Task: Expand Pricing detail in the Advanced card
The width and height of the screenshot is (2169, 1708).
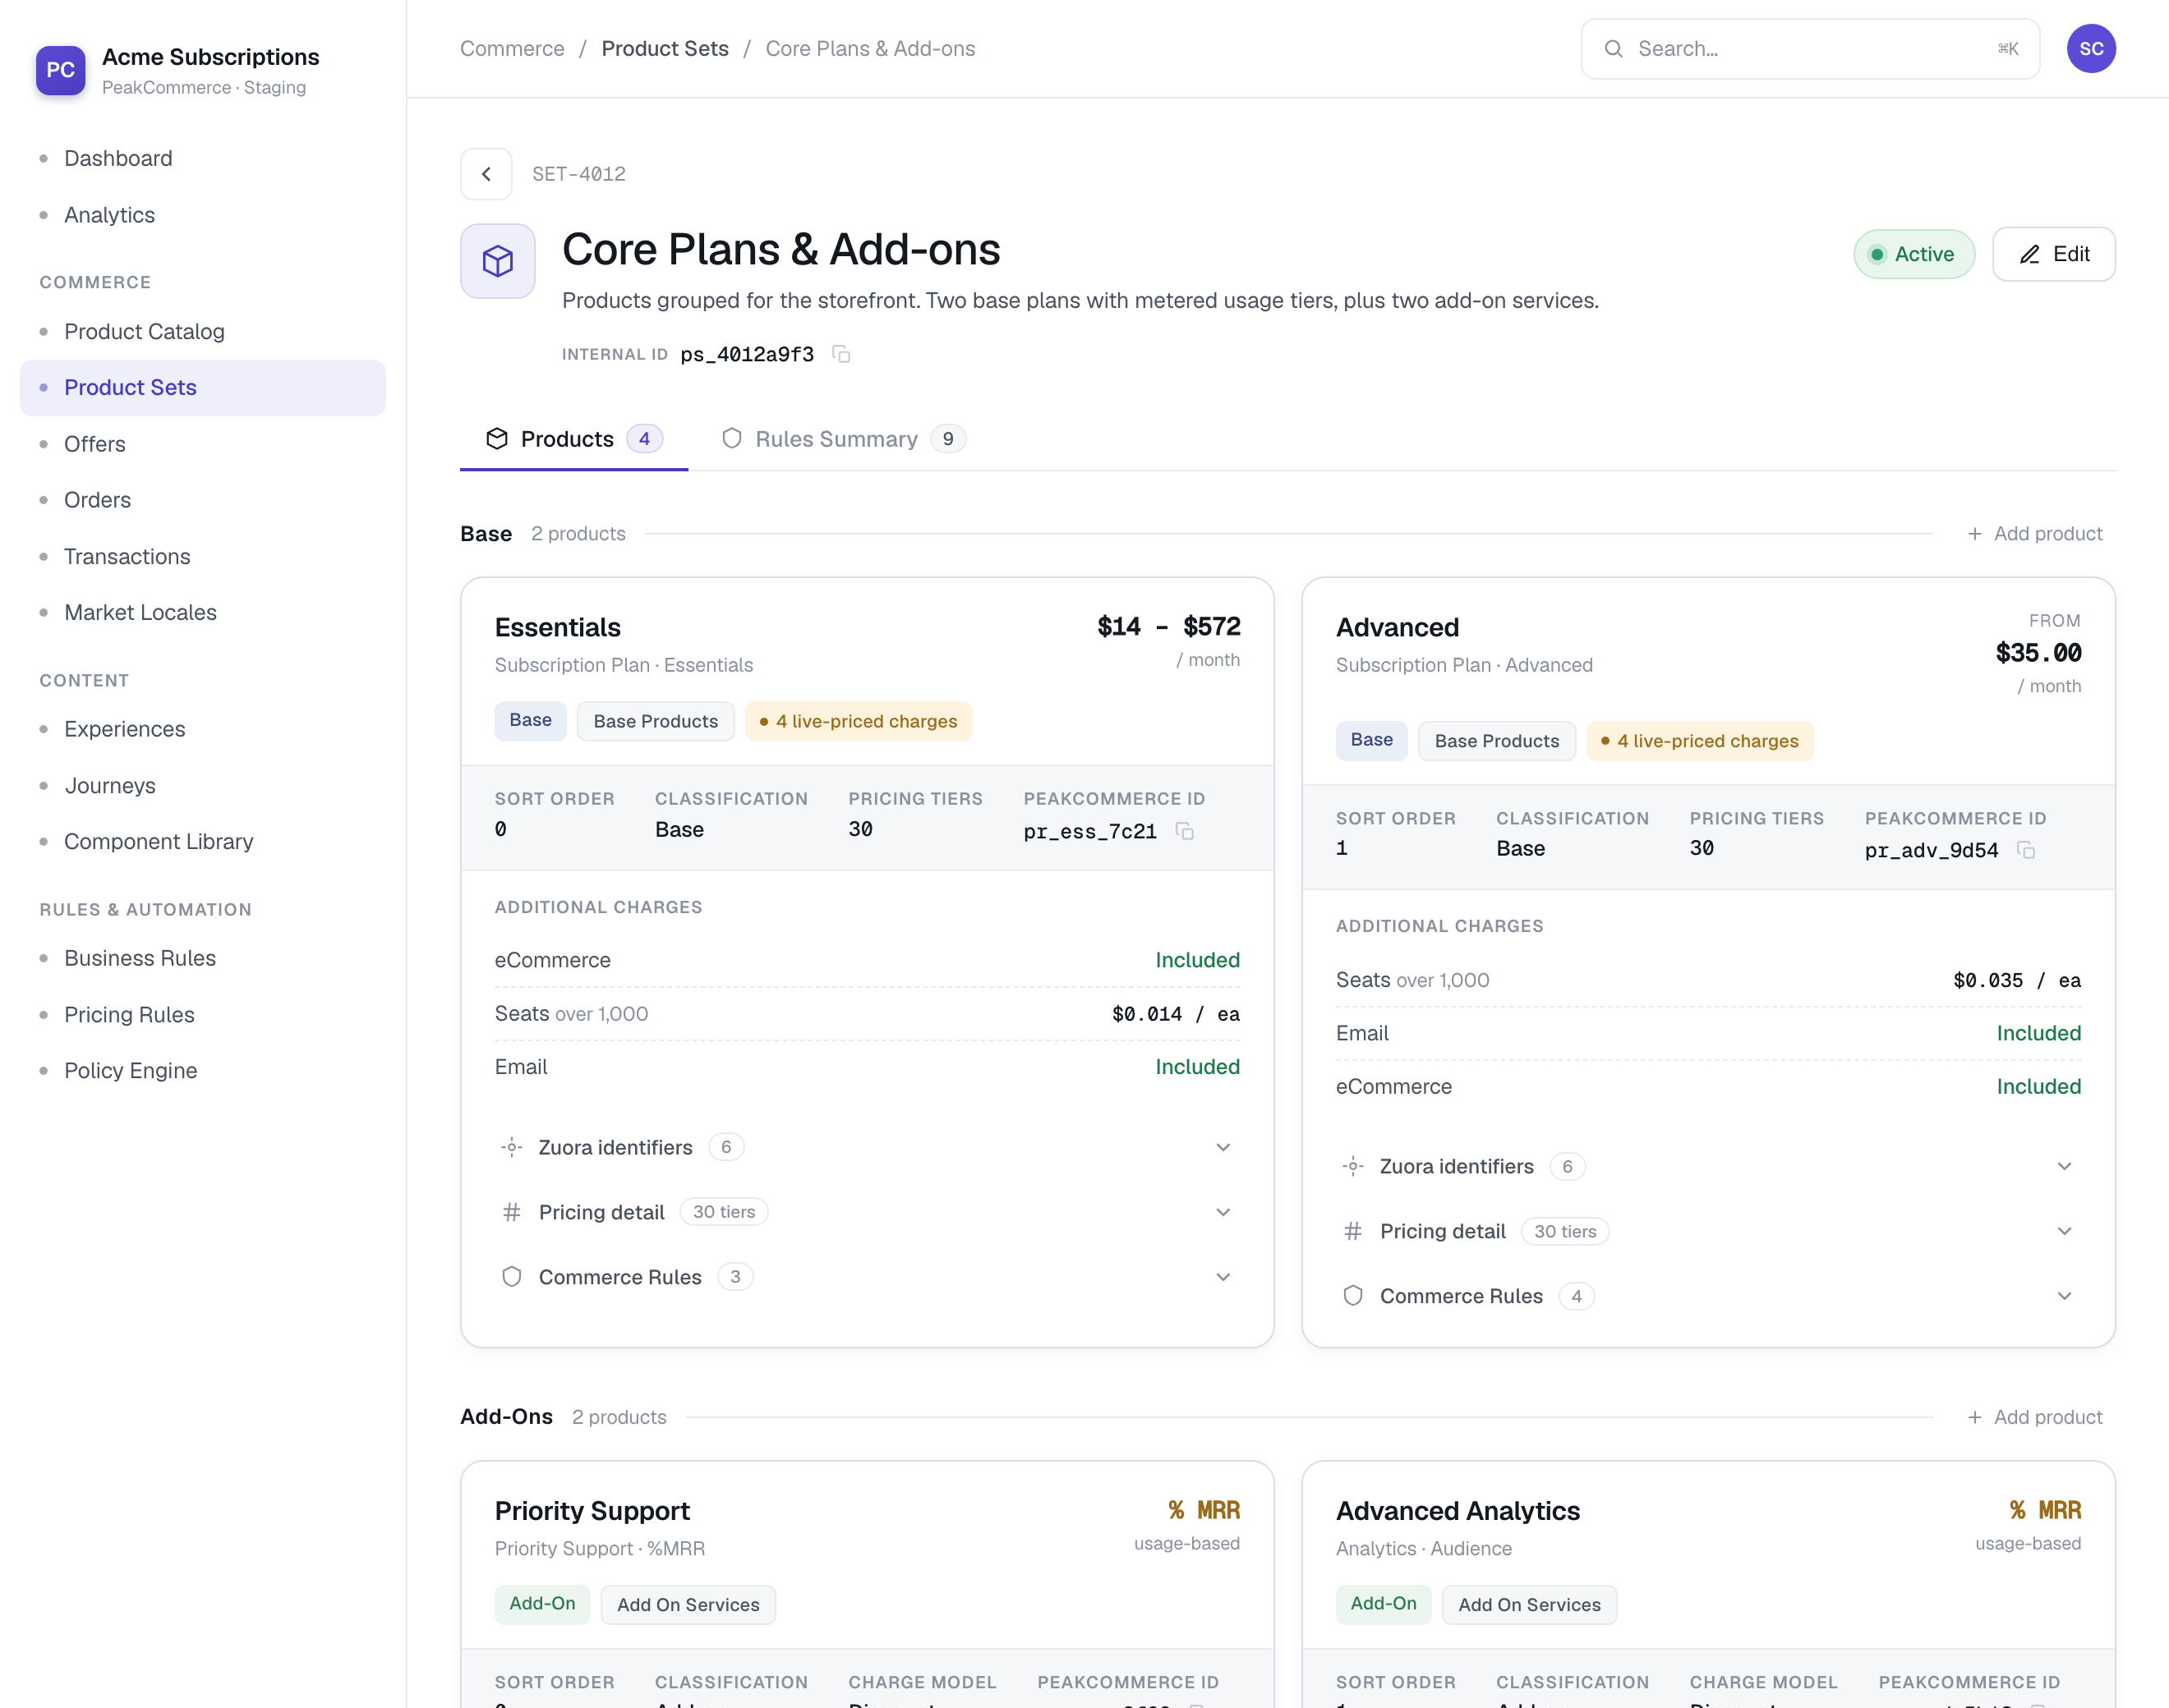Action: (1709, 1231)
